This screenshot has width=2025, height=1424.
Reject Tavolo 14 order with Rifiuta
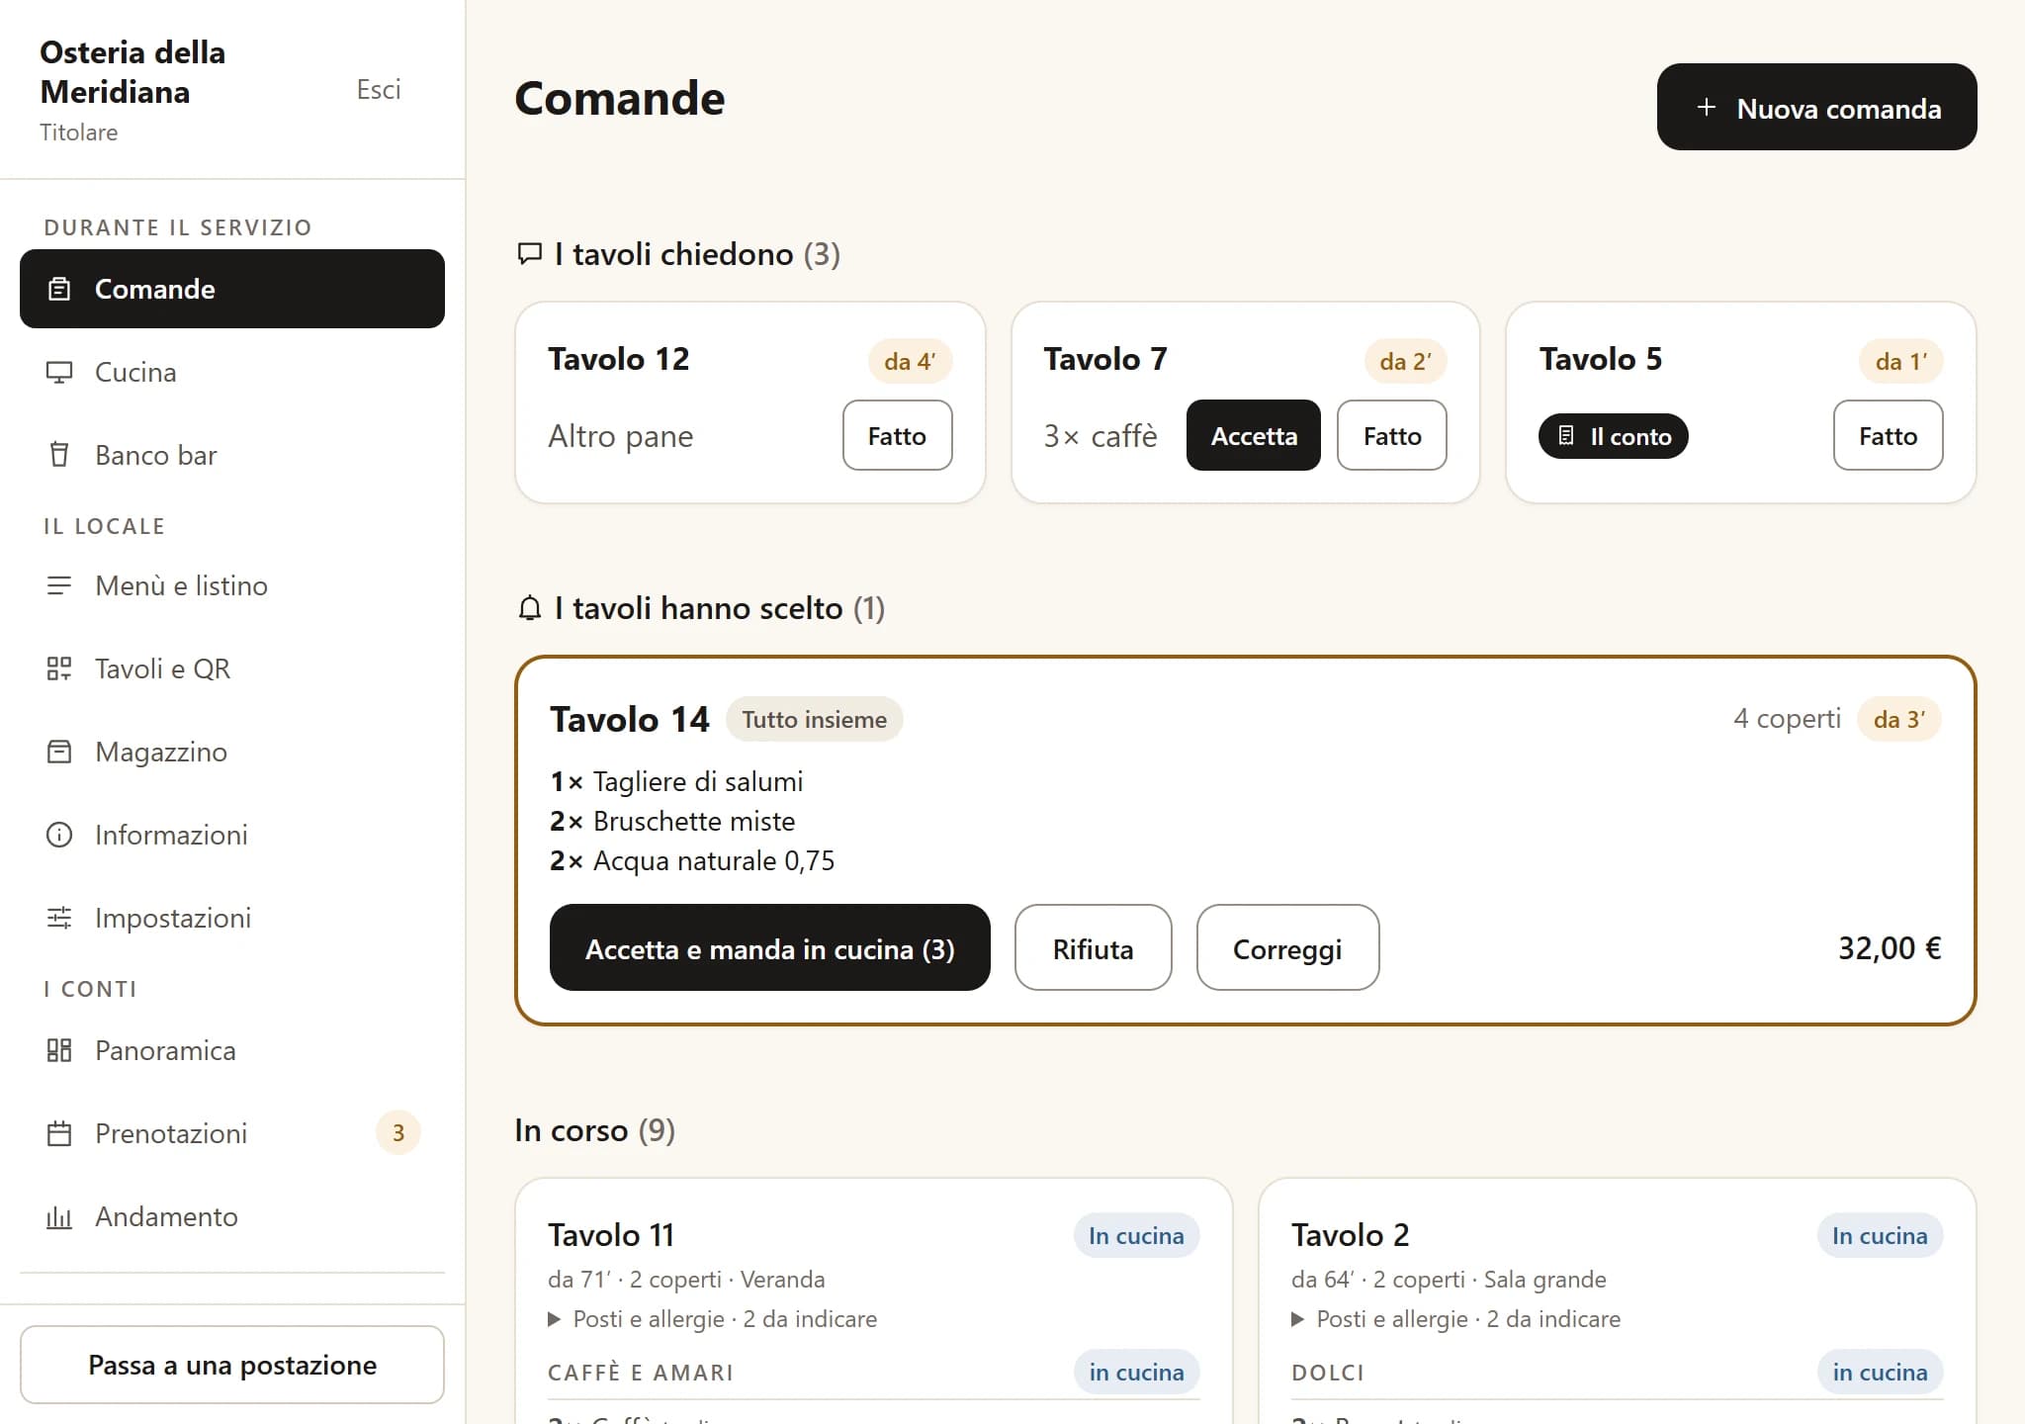pos(1093,947)
